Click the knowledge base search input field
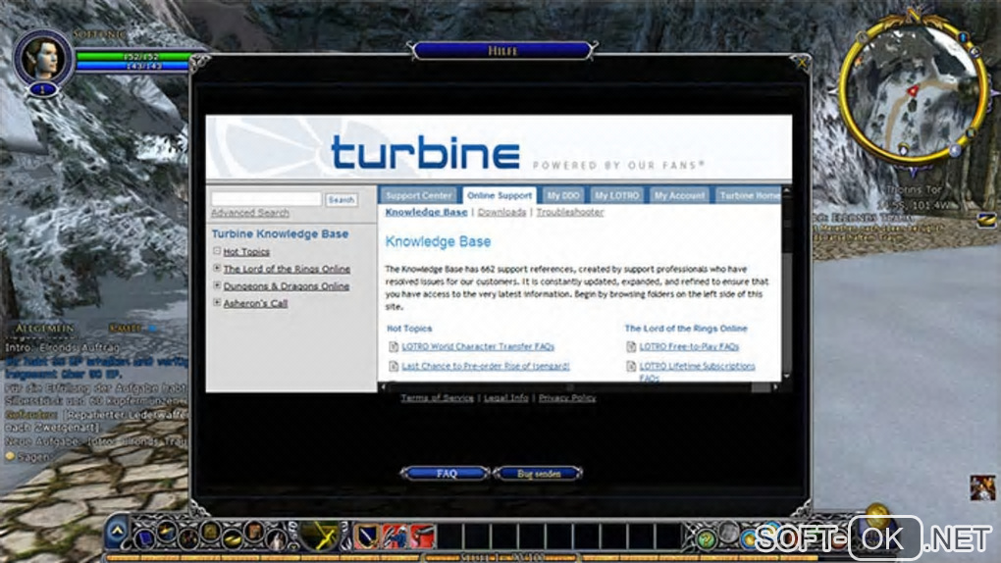Image resolution: width=1001 pixels, height=563 pixels. point(266,199)
